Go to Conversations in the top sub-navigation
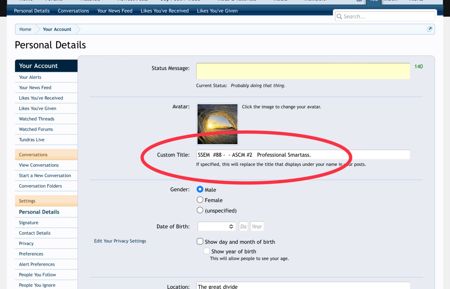This screenshot has height=289, width=450. 73,11
